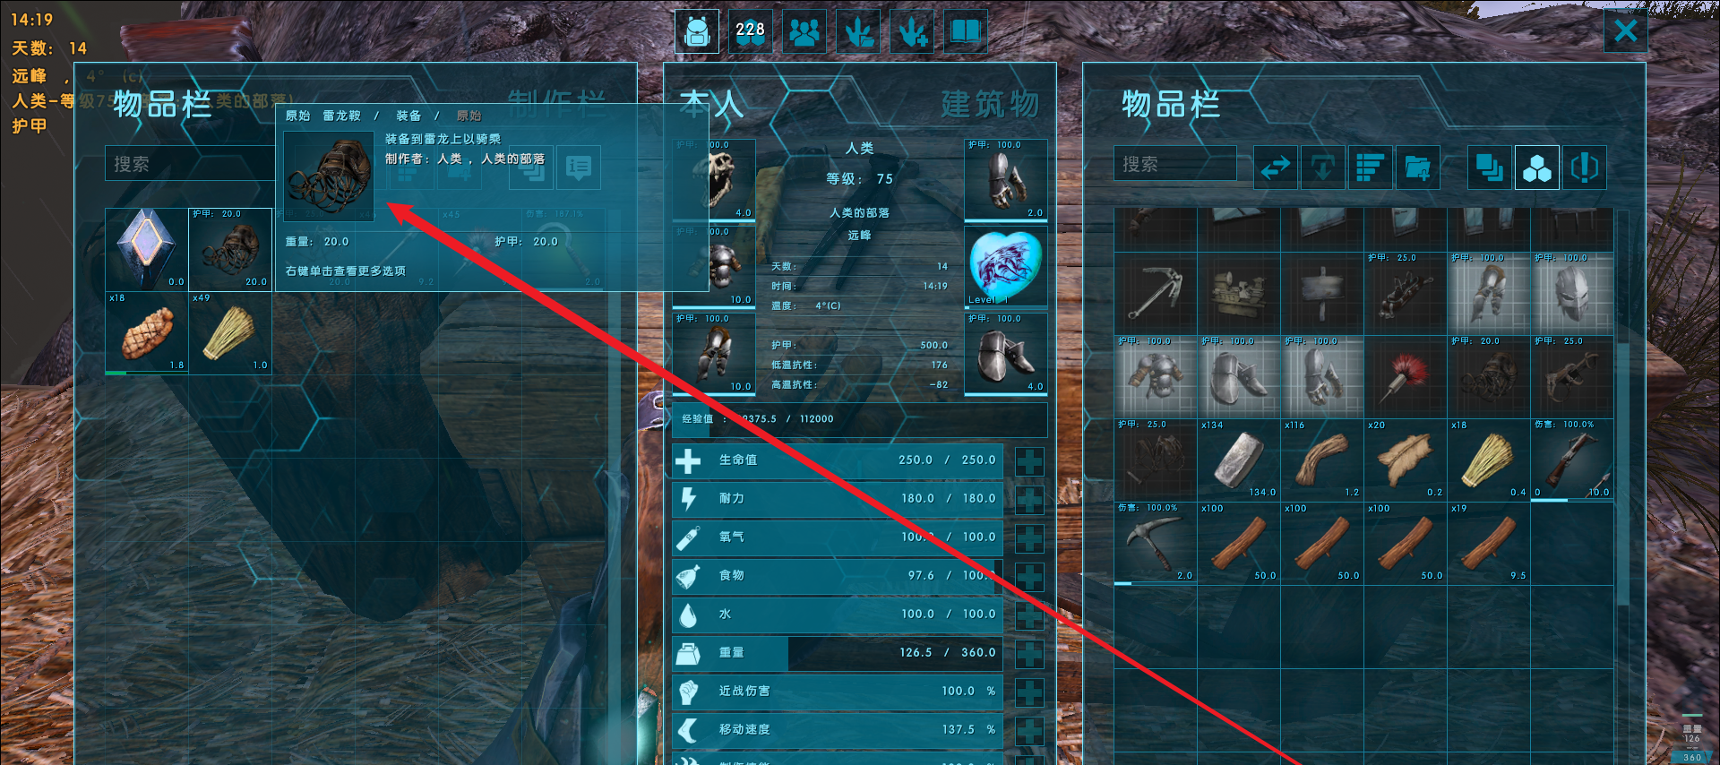Open the survivor notes book icon

pos(966,32)
